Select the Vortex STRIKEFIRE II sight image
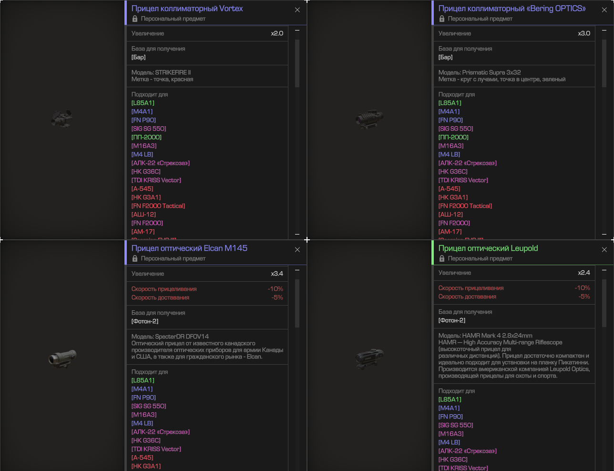614x471 pixels. 62,119
